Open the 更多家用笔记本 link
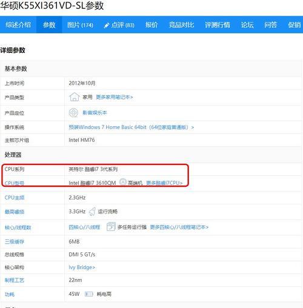Viewport: 303px width, 308px height. coord(115,97)
